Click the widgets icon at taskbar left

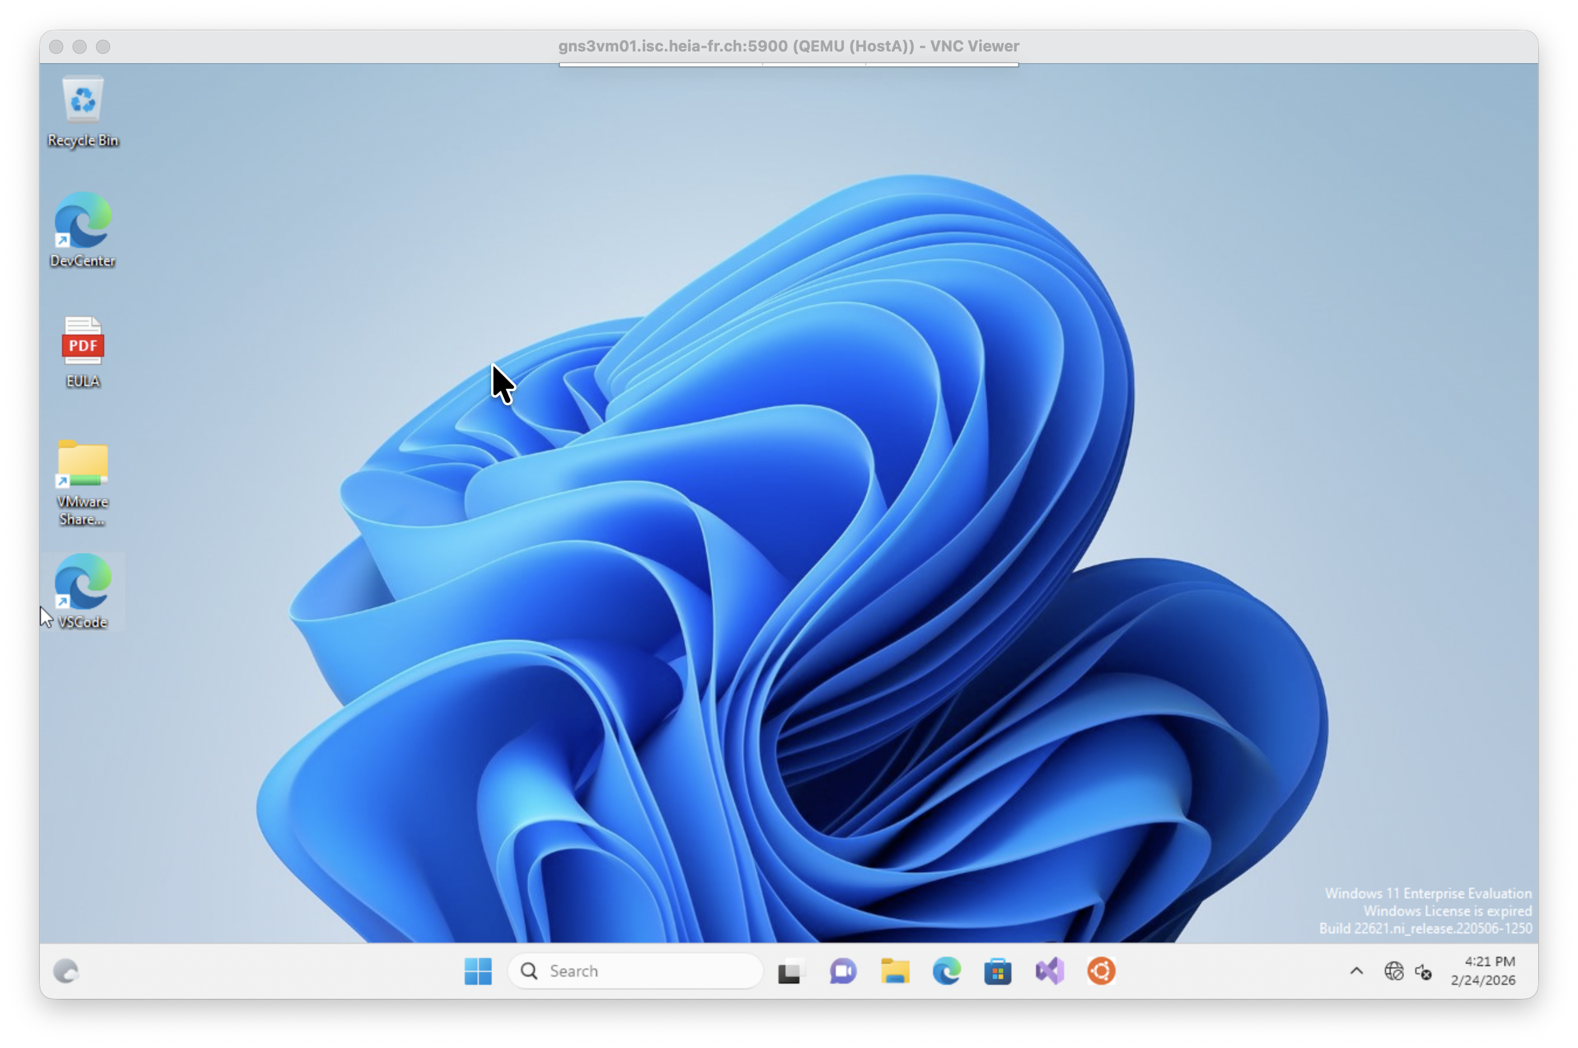[x=66, y=970]
